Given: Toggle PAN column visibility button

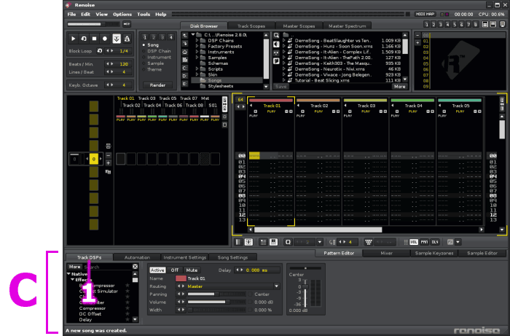Looking at the screenshot, I should (424, 242).
